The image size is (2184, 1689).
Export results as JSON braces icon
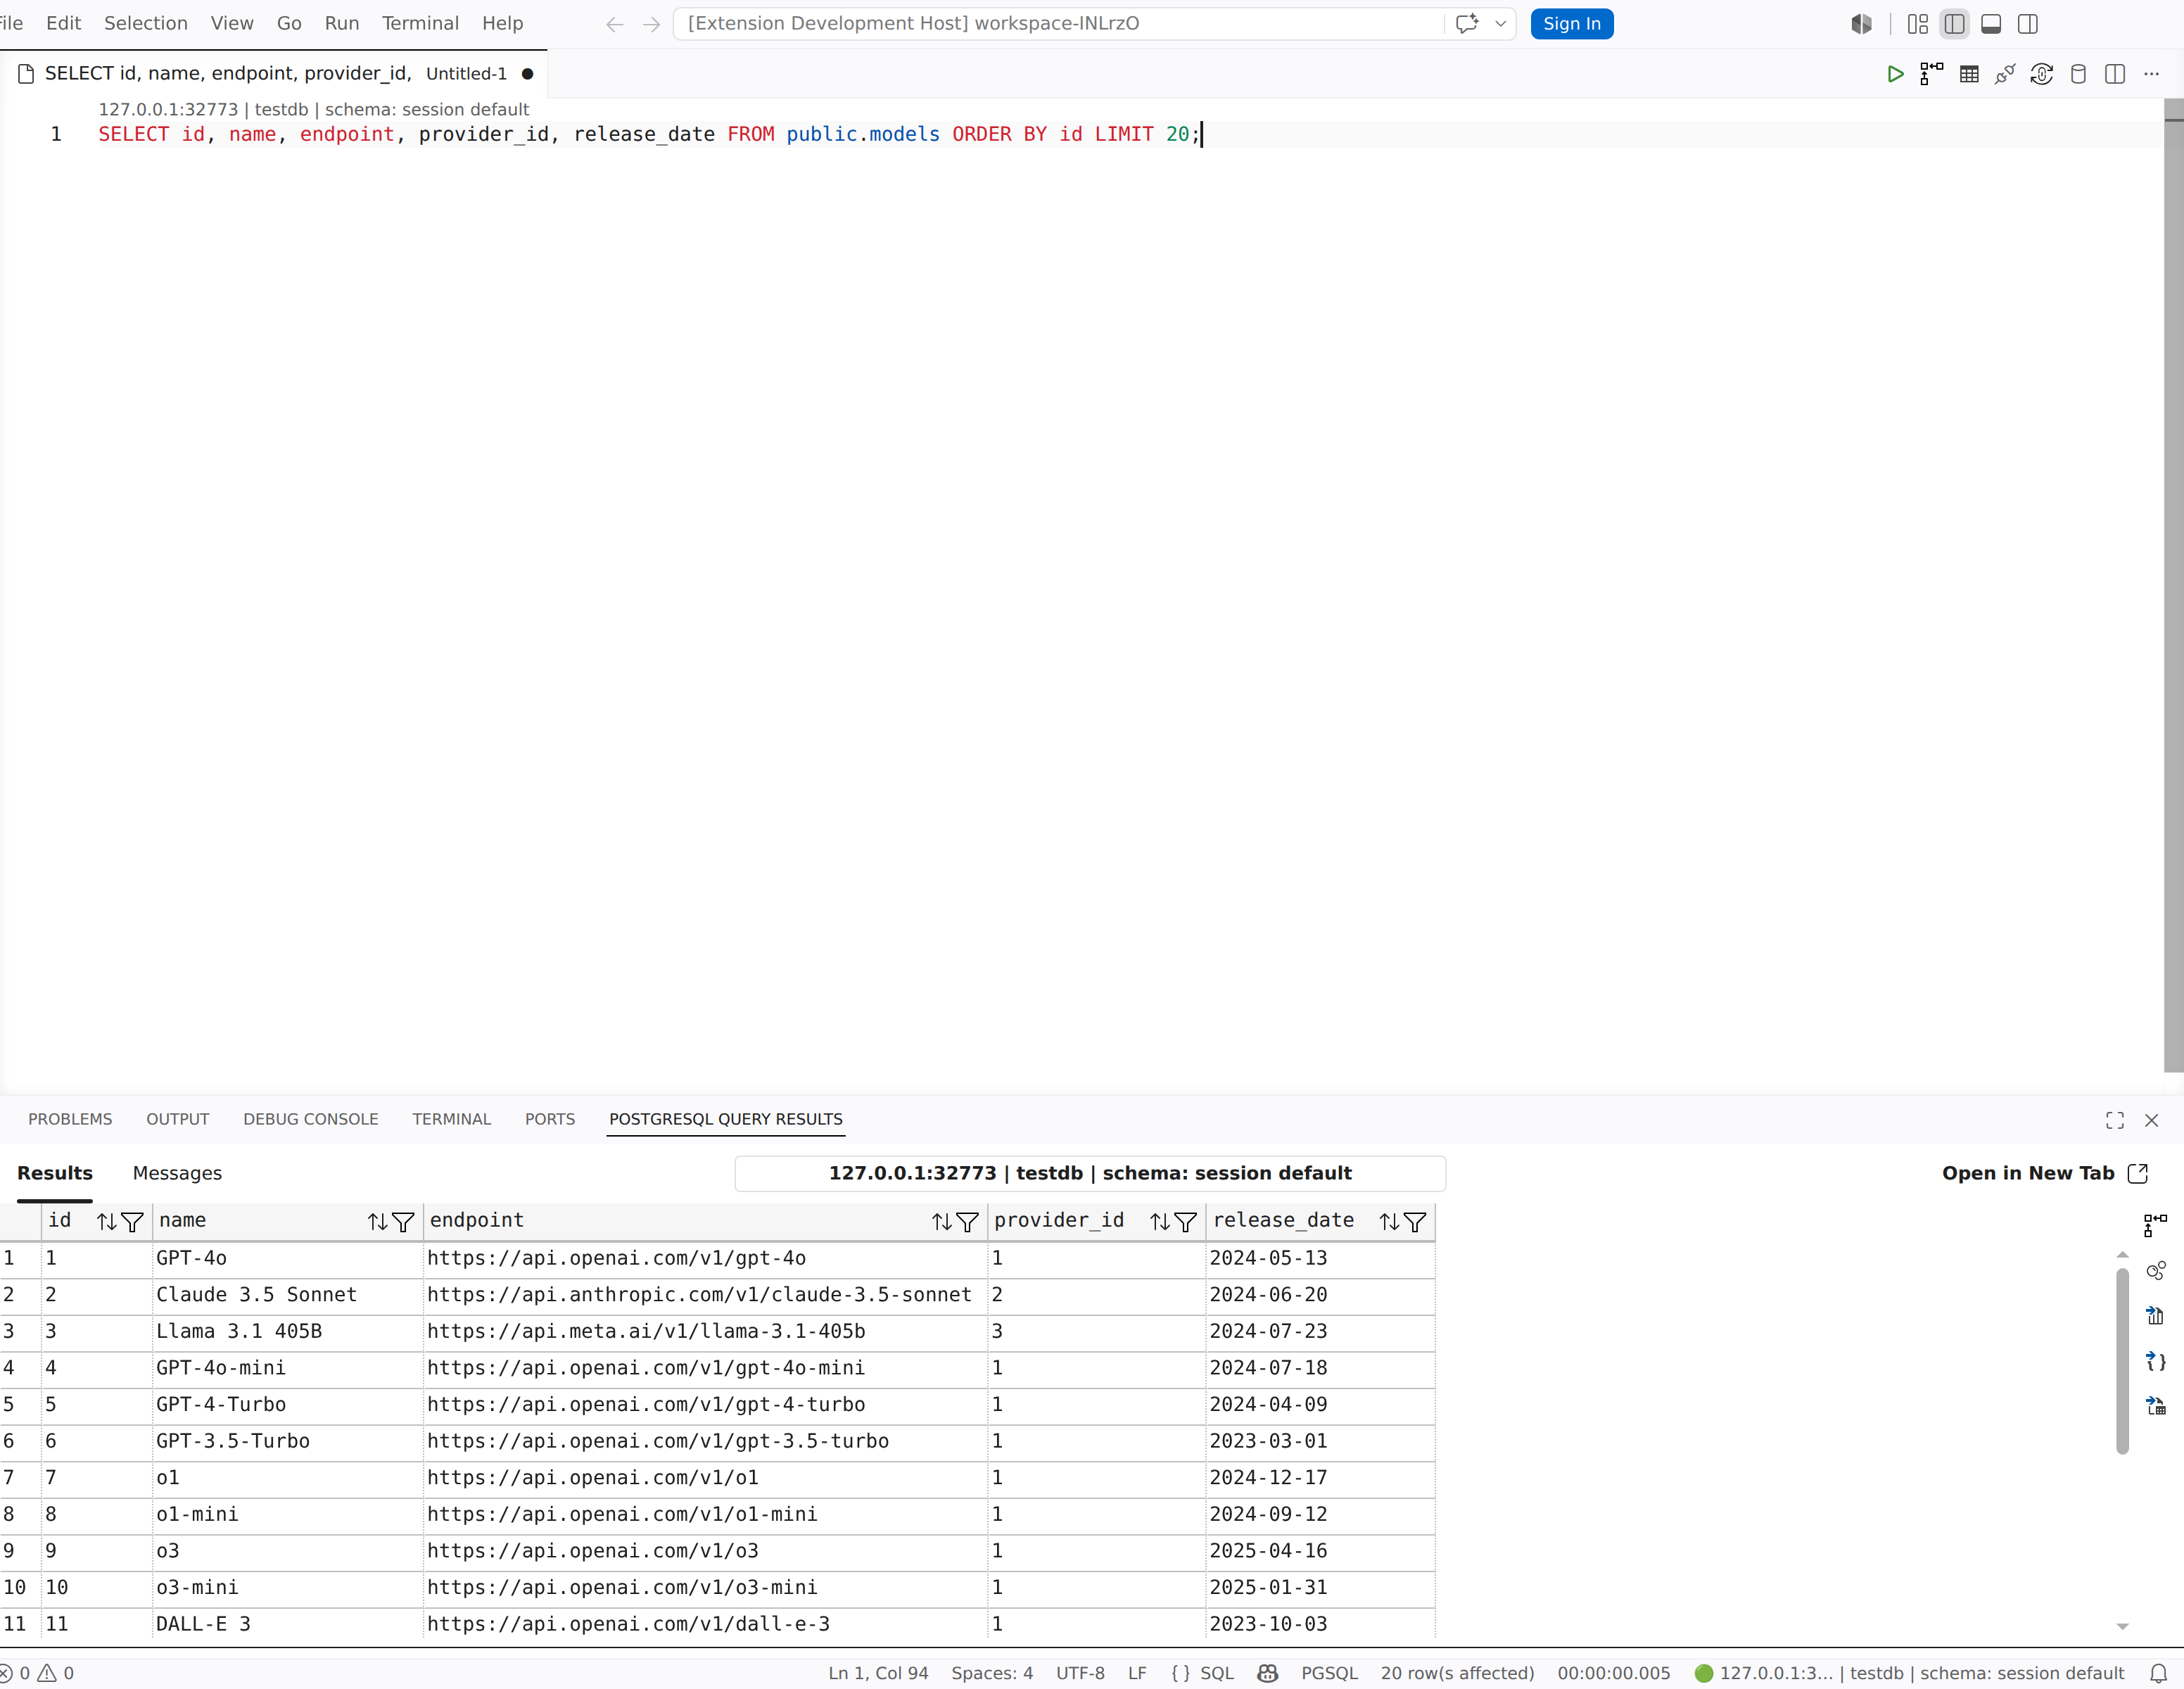point(2155,1361)
